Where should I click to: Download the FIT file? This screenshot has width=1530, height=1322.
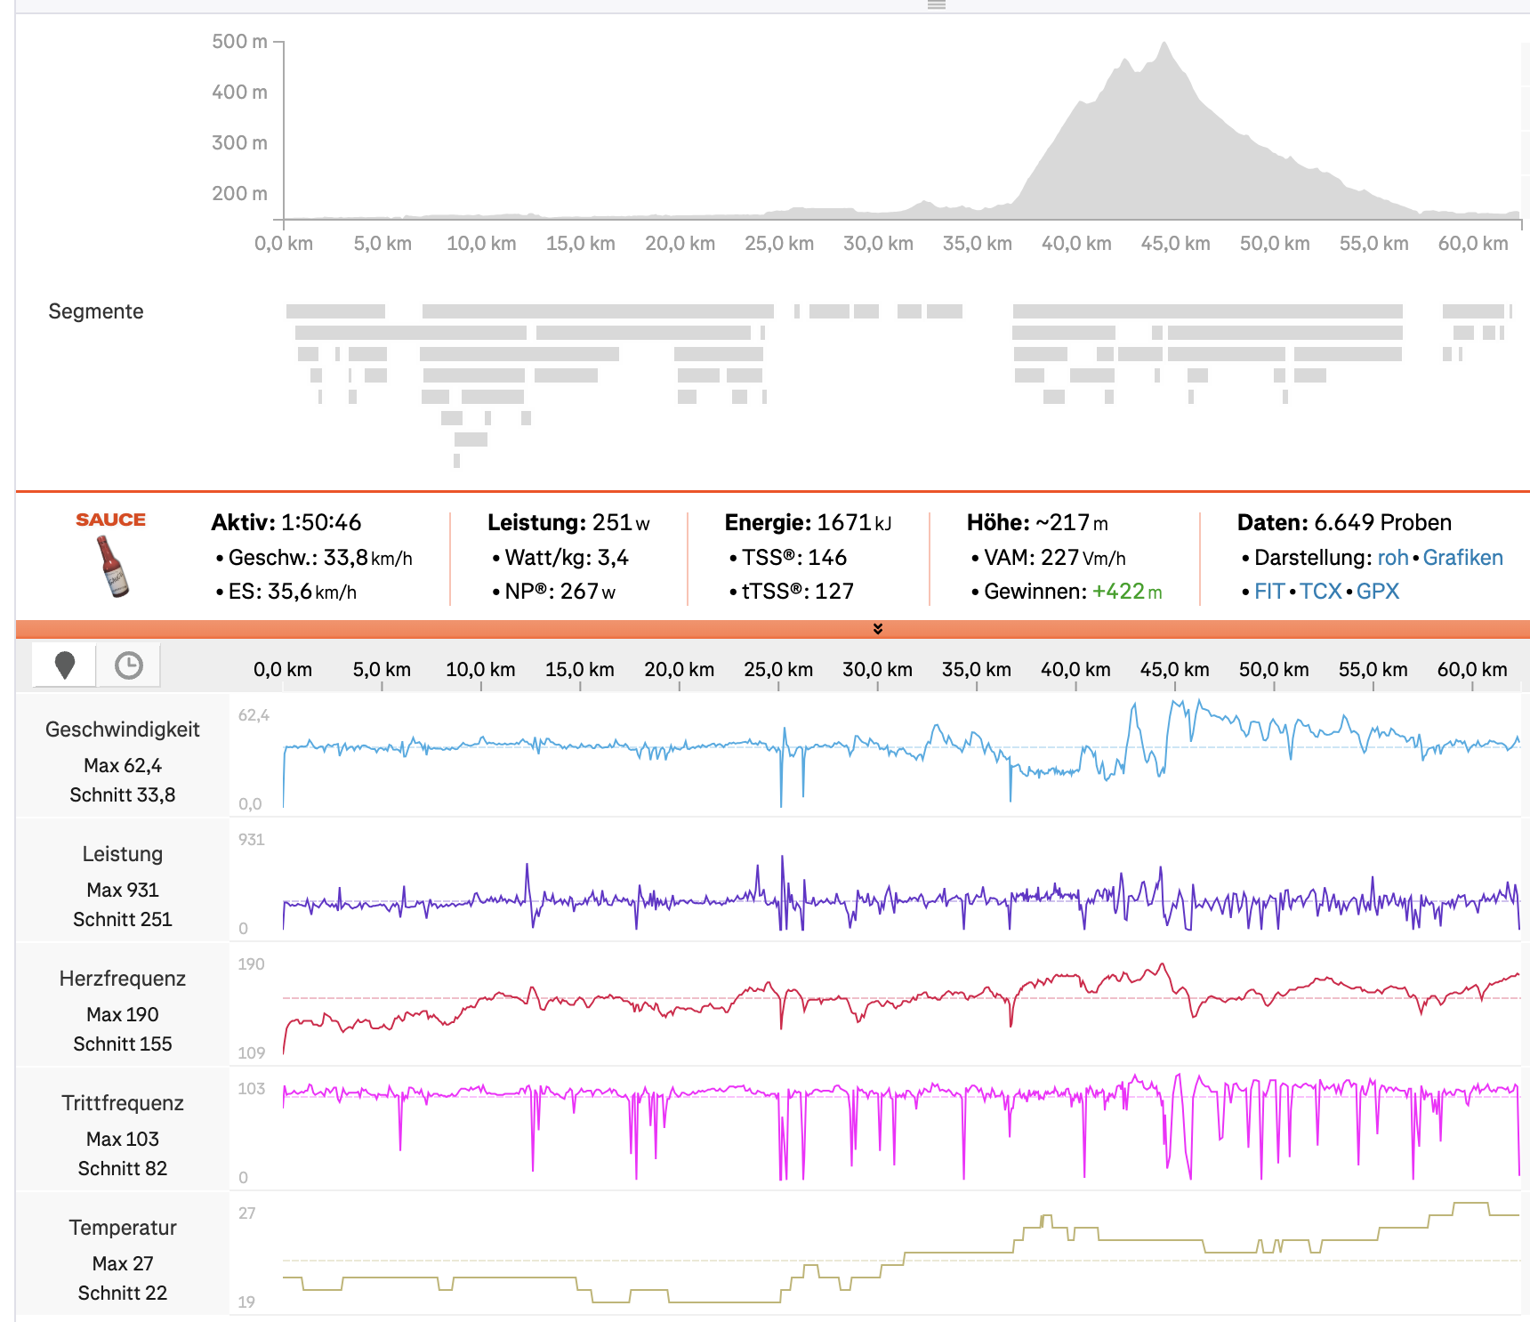click(x=1268, y=592)
